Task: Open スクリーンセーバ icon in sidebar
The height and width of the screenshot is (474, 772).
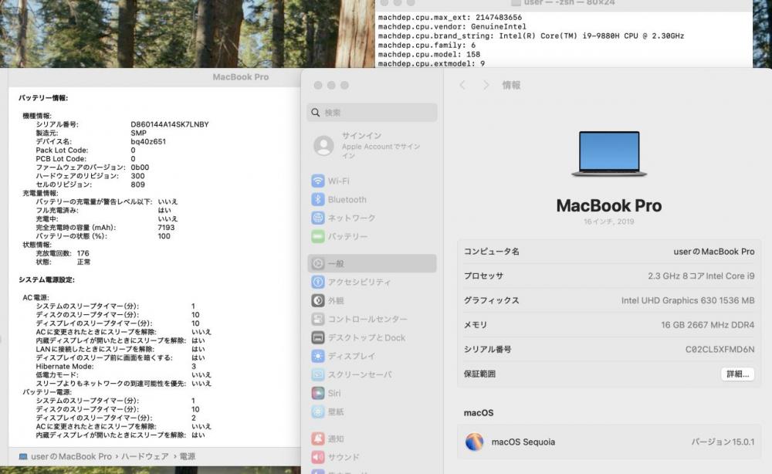Action: pos(318,374)
